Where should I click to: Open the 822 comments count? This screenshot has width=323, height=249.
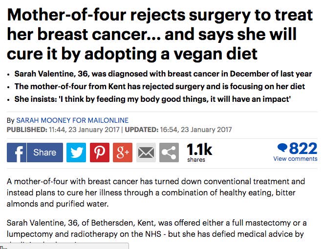pos(303,148)
